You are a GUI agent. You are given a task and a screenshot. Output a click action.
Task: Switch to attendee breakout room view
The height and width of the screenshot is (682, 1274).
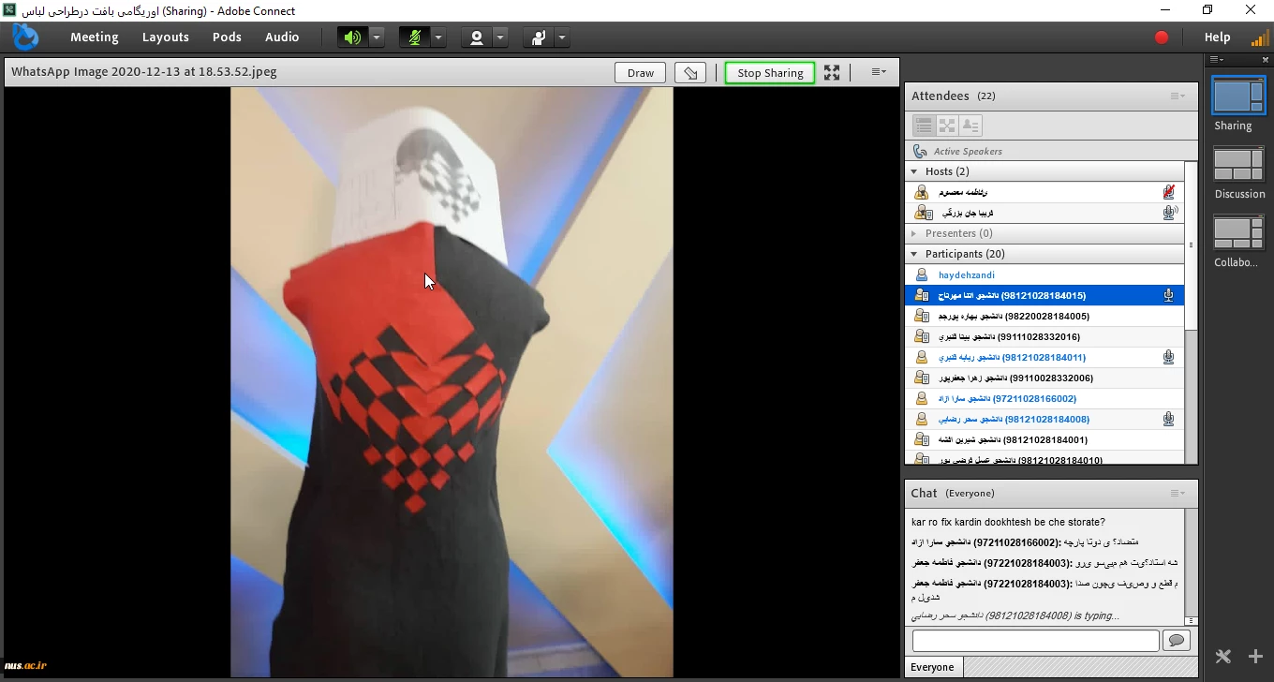point(947,126)
